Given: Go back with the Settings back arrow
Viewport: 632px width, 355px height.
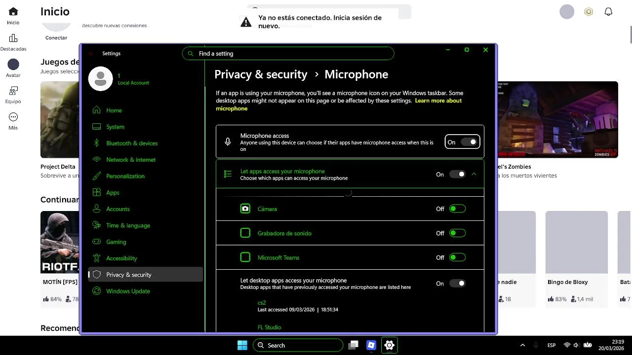Looking at the screenshot, I should pos(91,53).
